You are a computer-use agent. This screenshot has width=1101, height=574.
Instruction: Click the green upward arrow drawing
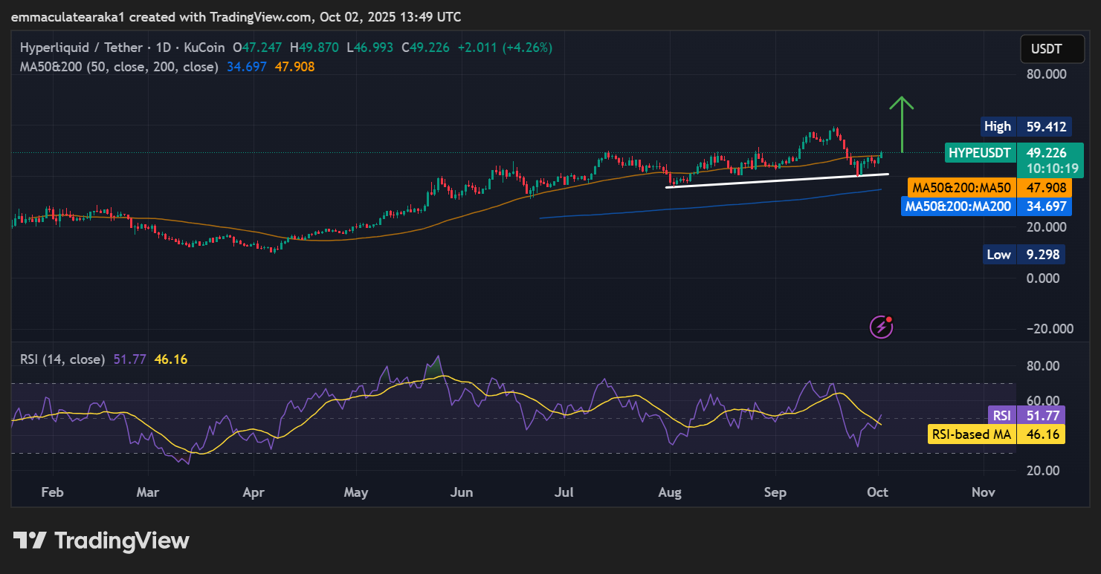901,123
